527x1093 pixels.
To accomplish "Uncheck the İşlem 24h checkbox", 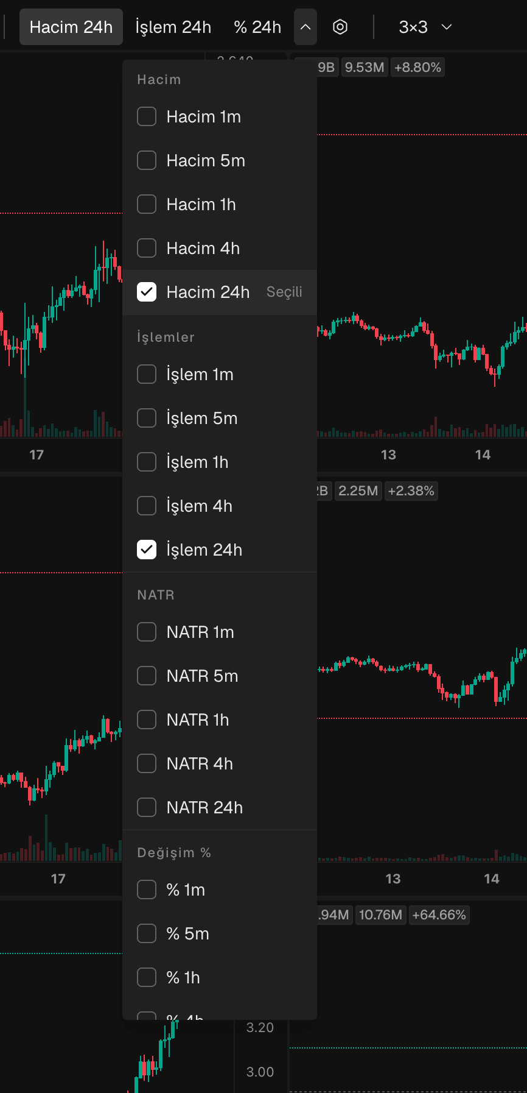I will (147, 550).
